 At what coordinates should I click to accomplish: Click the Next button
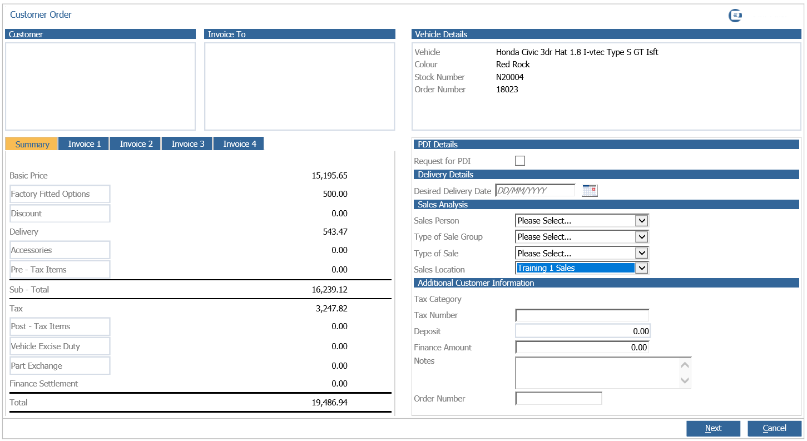pyautogui.click(x=713, y=428)
